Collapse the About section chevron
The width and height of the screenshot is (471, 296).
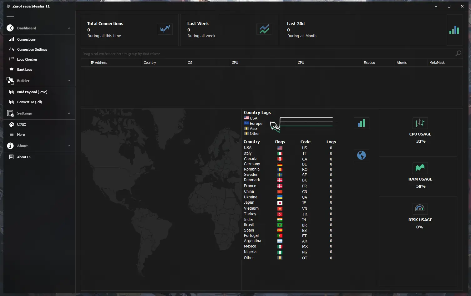coord(69,146)
